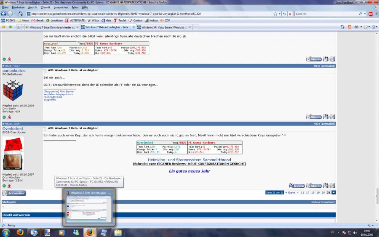Click the printer icon on the tab bar
The width and height of the screenshot is (379, 237).
click(356, 27)
